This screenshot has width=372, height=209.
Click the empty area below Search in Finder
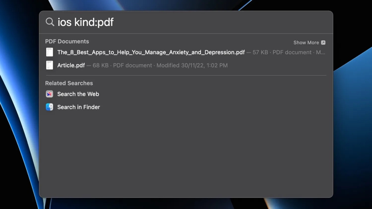point(186,156)
